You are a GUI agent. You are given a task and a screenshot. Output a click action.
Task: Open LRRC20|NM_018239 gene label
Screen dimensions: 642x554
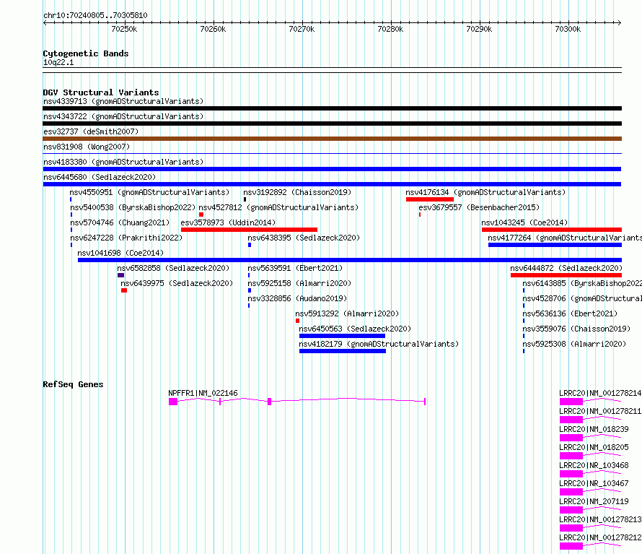click(594, 429)
